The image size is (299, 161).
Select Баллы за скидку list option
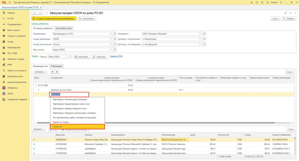[77, 122]
